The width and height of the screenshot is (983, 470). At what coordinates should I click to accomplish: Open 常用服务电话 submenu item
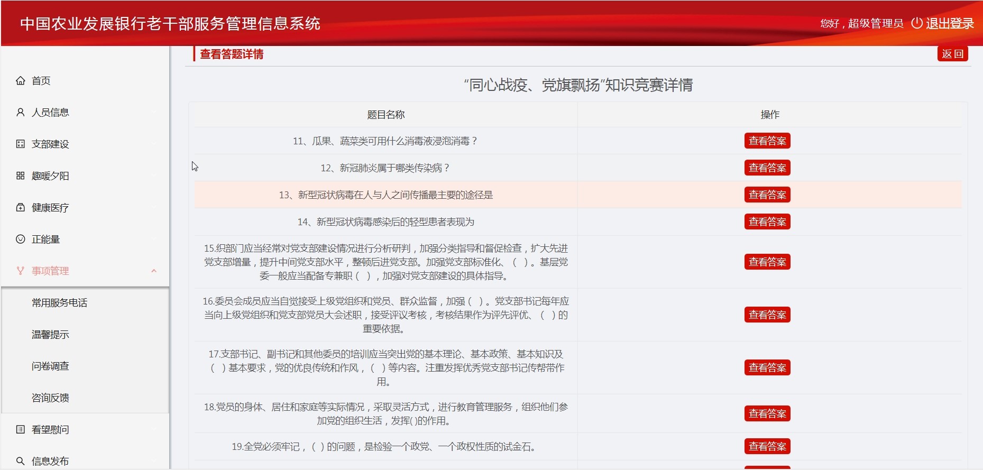pyautogui.click(x=59, y=302)
